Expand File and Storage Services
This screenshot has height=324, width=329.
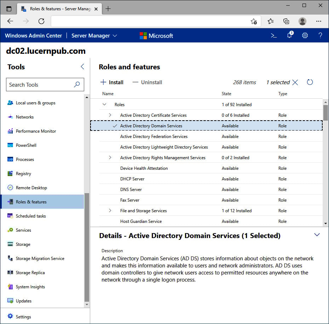pos(110,210)
